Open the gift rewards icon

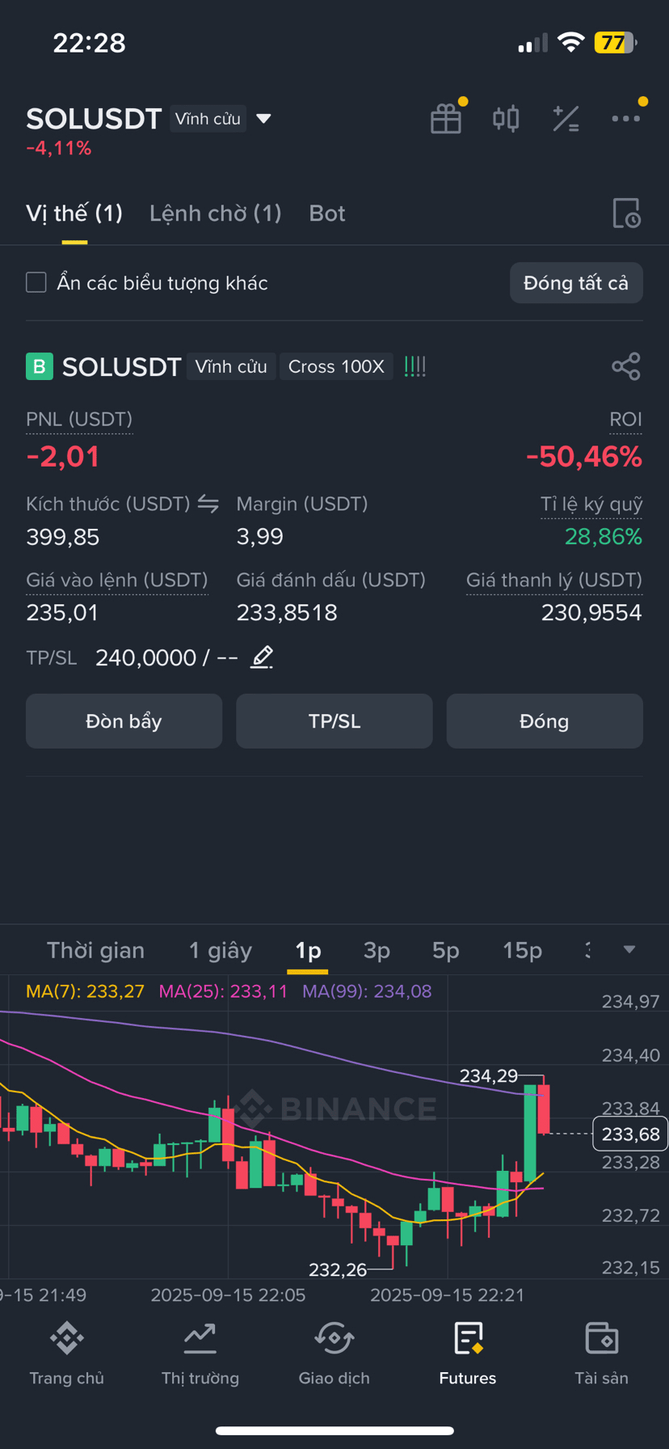point(446,119)
